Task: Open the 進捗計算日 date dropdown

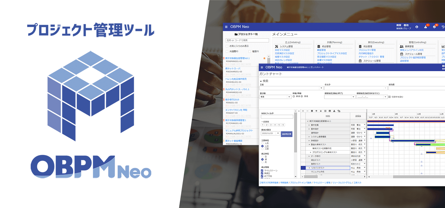Action: click(278, 134)
